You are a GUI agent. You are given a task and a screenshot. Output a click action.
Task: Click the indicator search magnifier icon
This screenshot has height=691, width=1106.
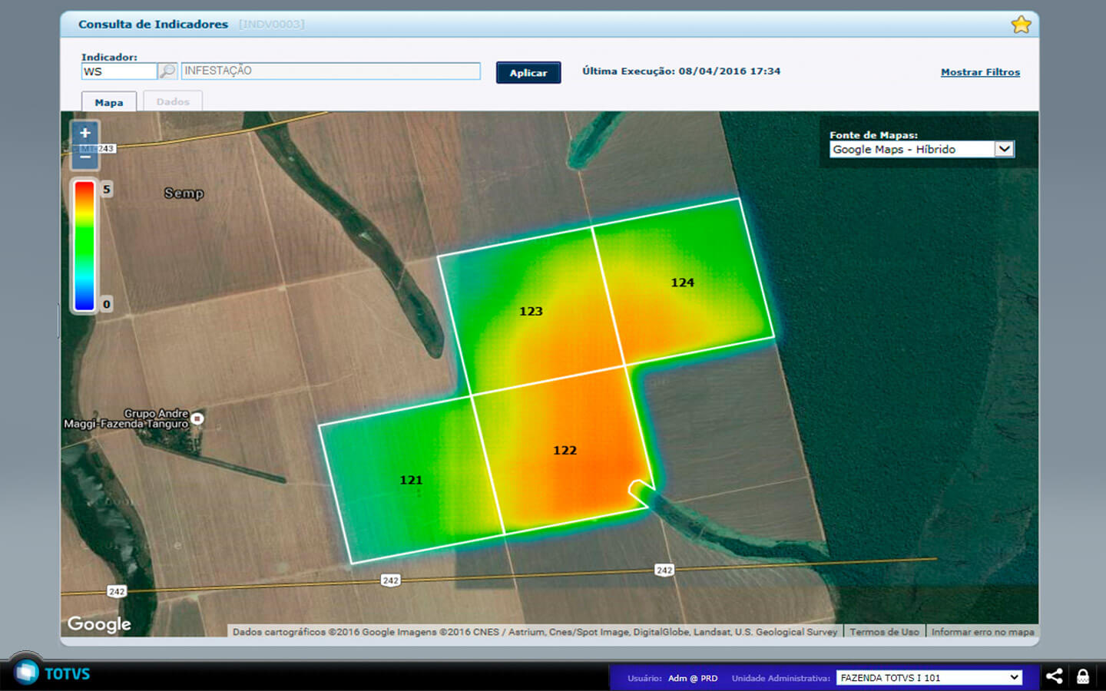click(x=167, y=71)
